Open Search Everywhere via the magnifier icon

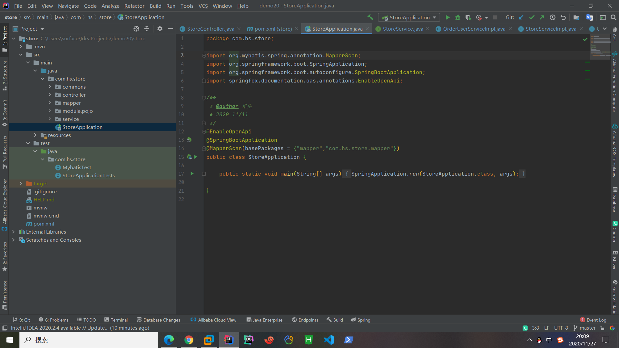[613, 17]
